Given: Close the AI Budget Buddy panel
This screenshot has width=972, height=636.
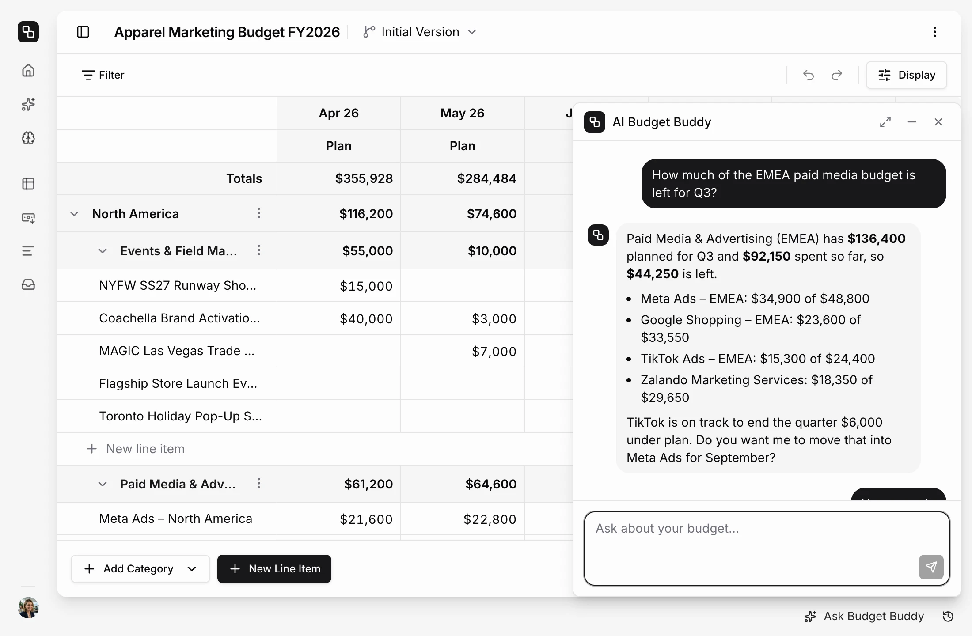Looking at the screenshot, I should click(x=938, y=122).
